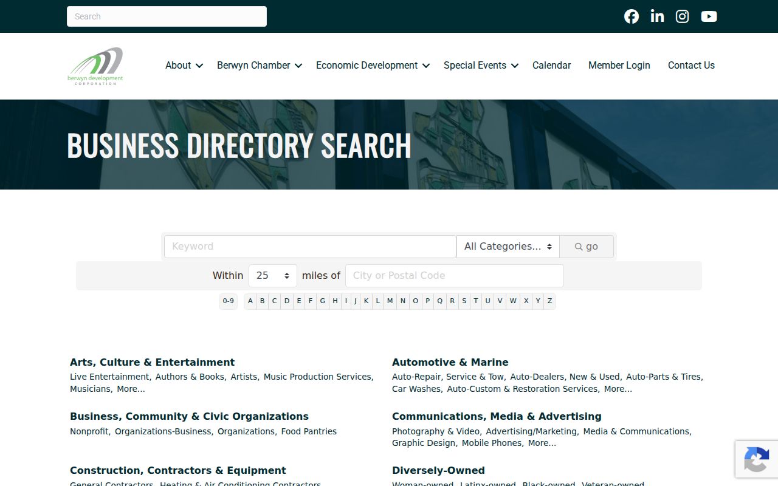Filter directory by 0-9
The width and height of the screenshot is (778, 486).
click(x=228, y=301)
